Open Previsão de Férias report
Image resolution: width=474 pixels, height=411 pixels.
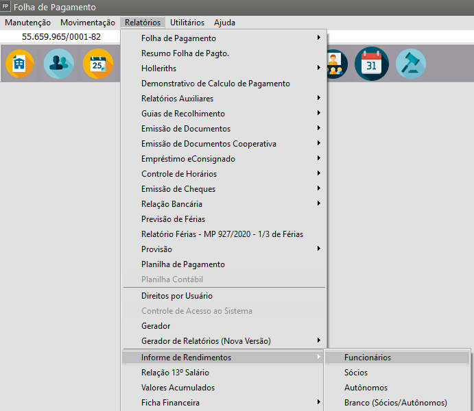click(171, 219)
